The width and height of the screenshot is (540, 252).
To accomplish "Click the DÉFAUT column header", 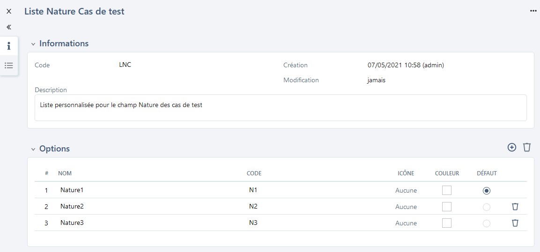I will pos(487,173).
